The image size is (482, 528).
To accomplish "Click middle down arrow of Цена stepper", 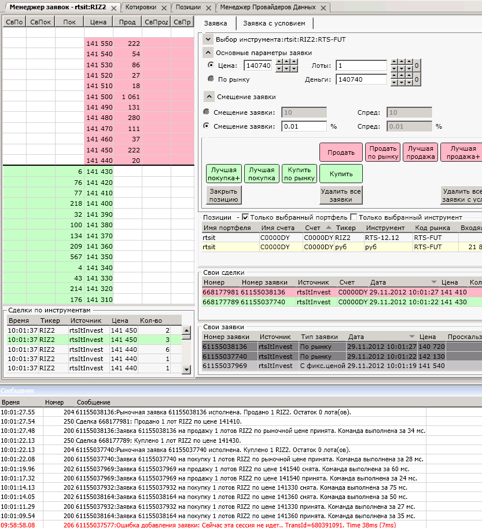I will (286, 69).
